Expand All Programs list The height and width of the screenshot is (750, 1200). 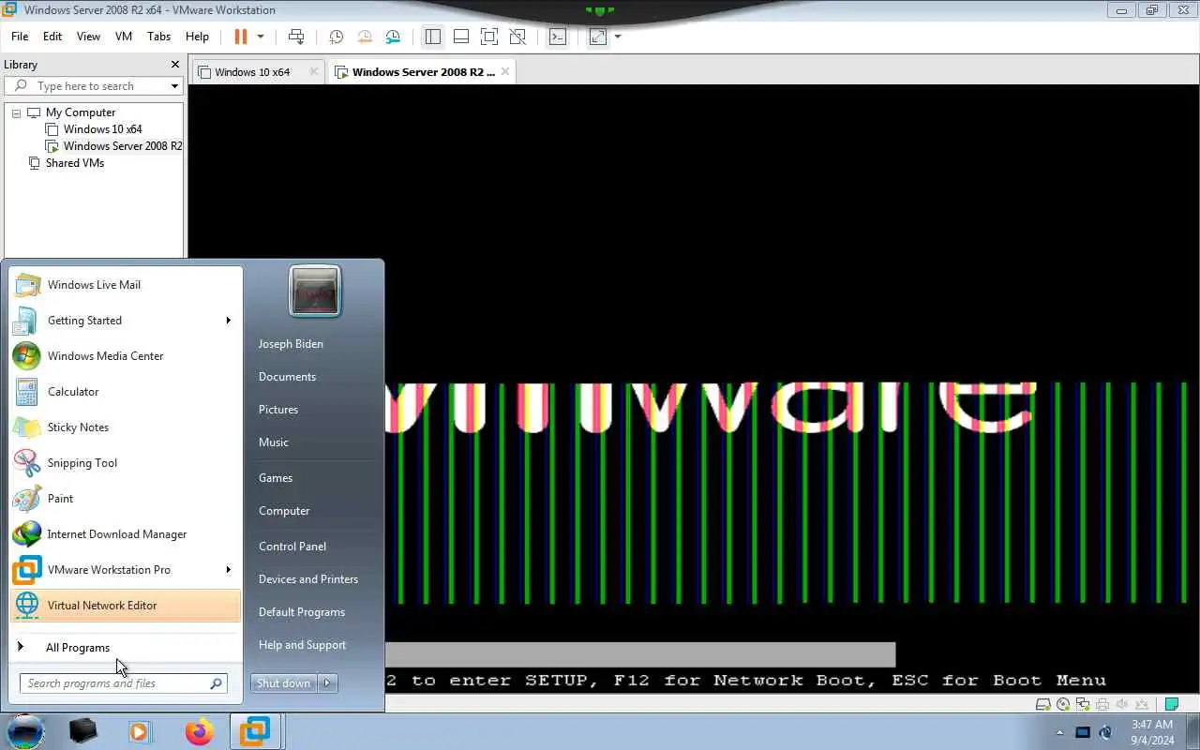tap(126, 648)
